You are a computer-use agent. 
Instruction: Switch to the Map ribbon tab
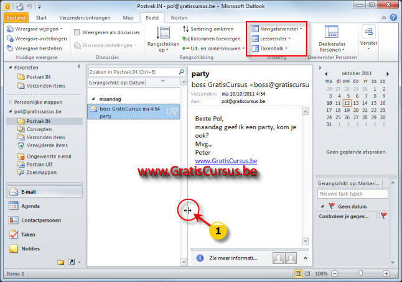(128, 17)
